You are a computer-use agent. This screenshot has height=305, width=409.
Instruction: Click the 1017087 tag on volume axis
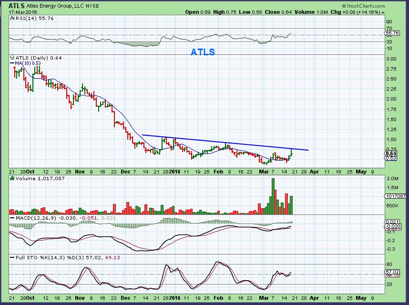396,196
